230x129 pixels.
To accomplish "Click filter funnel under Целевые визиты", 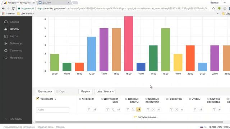I will pyautogui.click(x=128, y=109).
